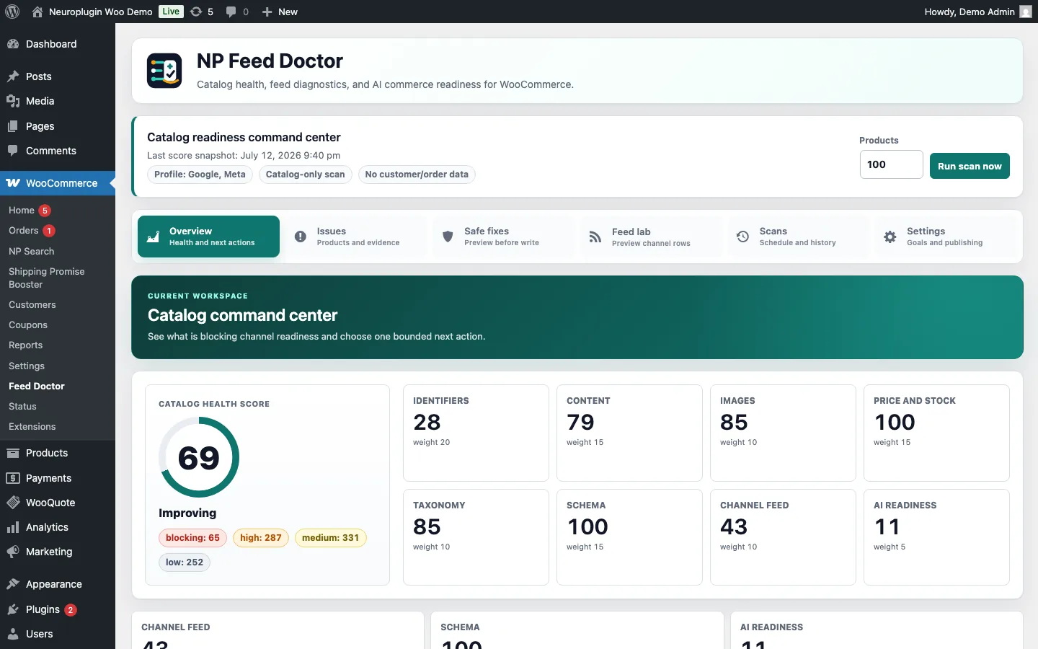Open the Neuroplugin Woo Demo home icon
1038x649 pixels.
tap(37, 12)
